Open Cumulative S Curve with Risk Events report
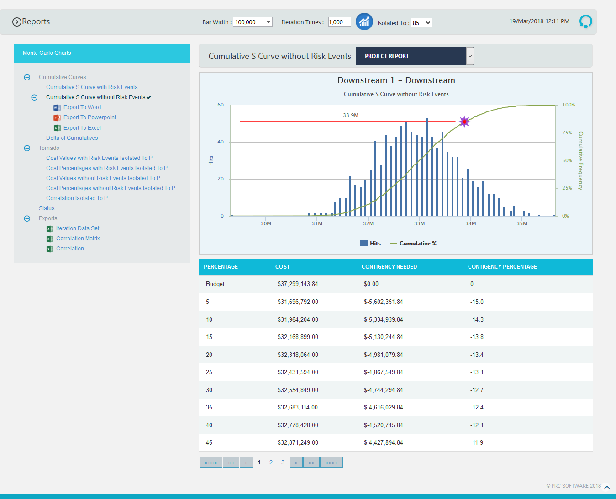The width and height of the screenshot is (616, 499). [92, 87]
